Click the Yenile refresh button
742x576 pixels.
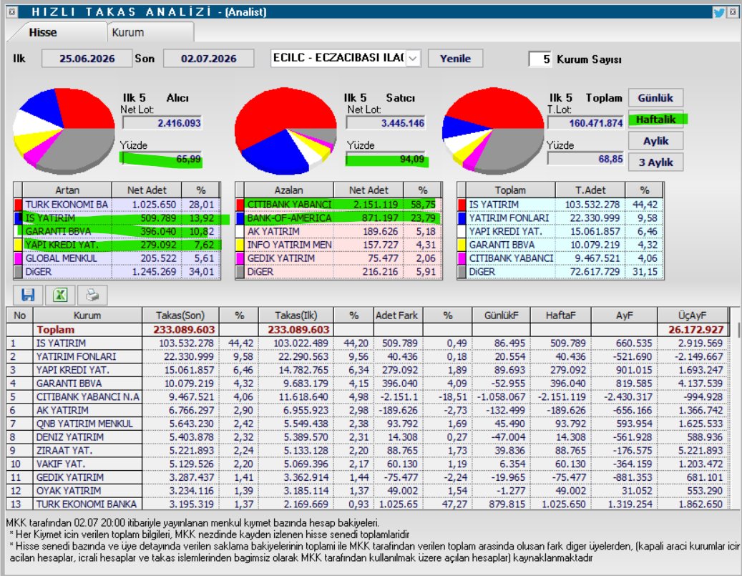point(455,58)
